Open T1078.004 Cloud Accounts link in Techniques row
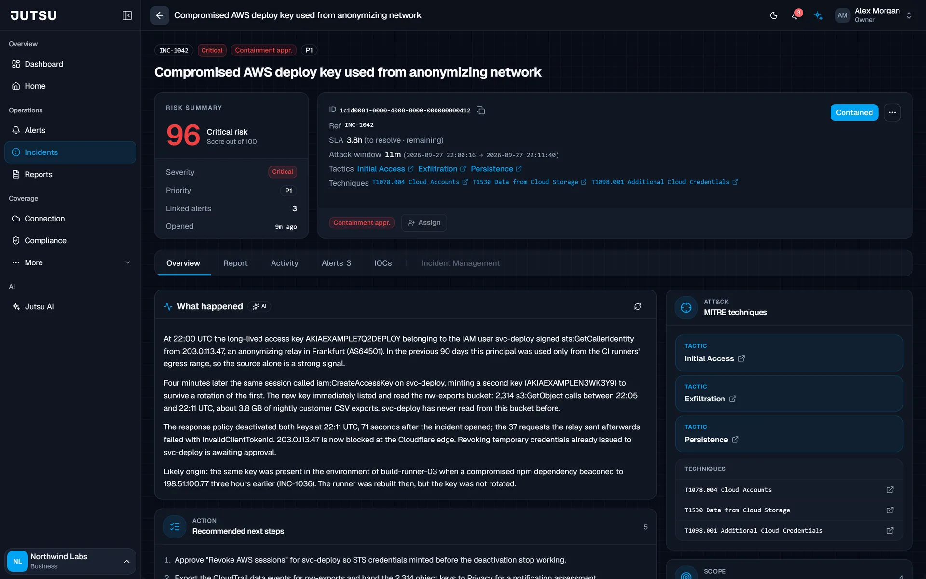The width and height of the screenshot is (926, 579). (x=420, y=182)
